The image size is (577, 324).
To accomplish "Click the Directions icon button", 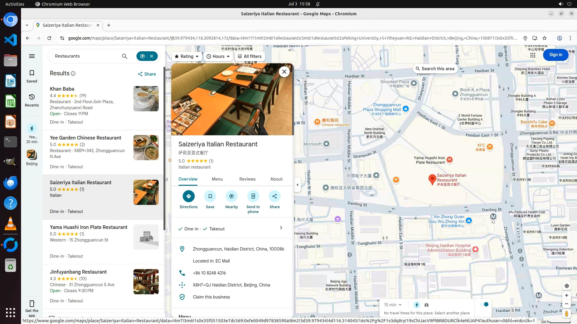I will 188,196.
